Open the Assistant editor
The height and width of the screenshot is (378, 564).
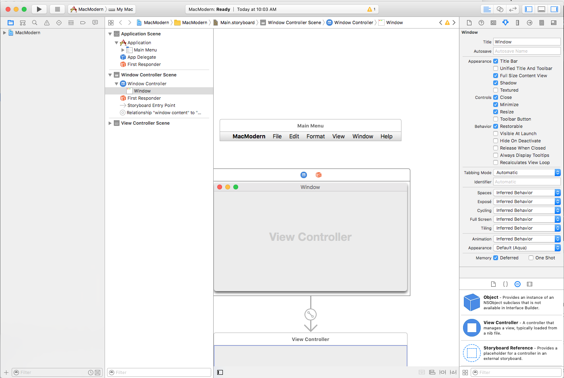click(499, 9)
